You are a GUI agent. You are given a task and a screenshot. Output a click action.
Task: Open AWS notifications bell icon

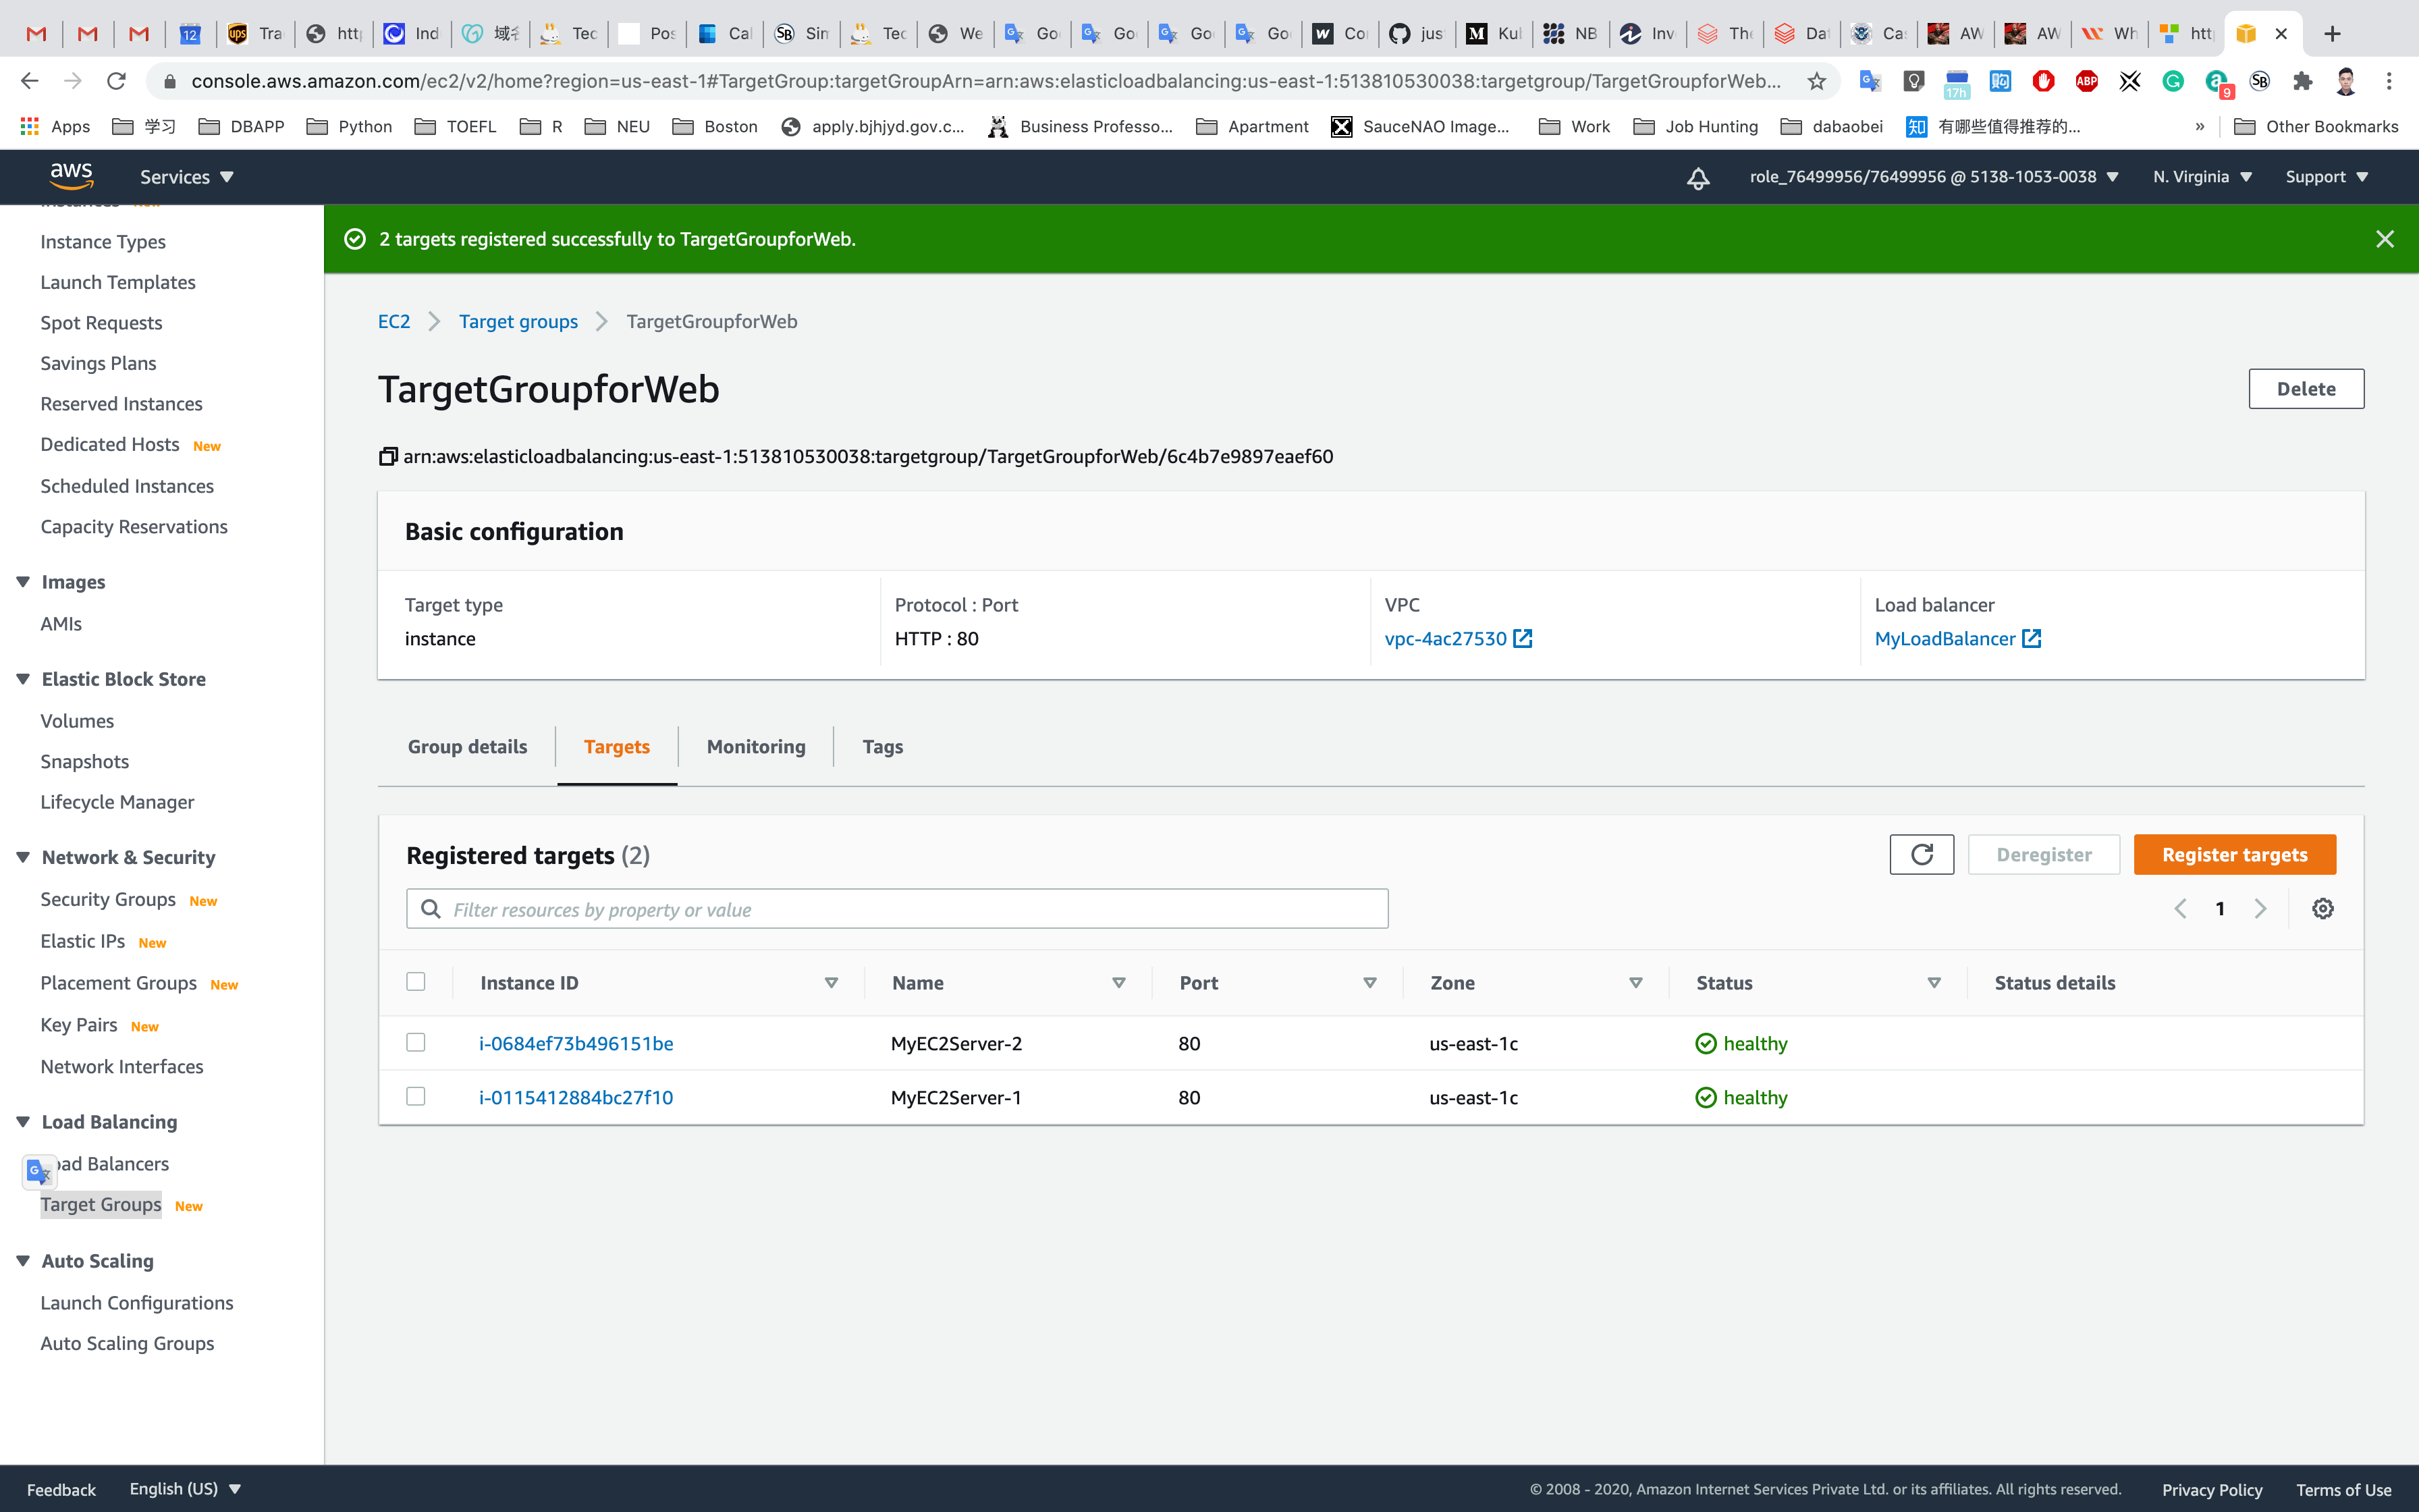coord(1697,178)
